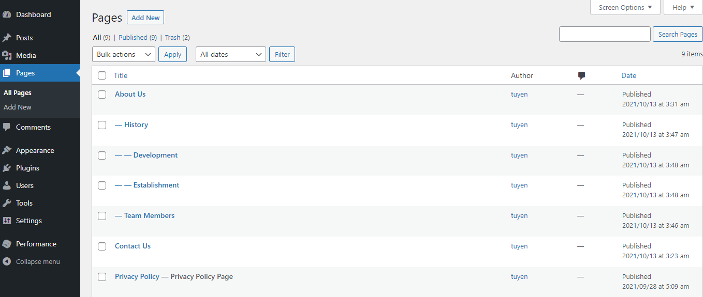This screenshot has height=297, width=703.
Task: Open the Bulk actions dropdown
Action: tap(123, 54)
